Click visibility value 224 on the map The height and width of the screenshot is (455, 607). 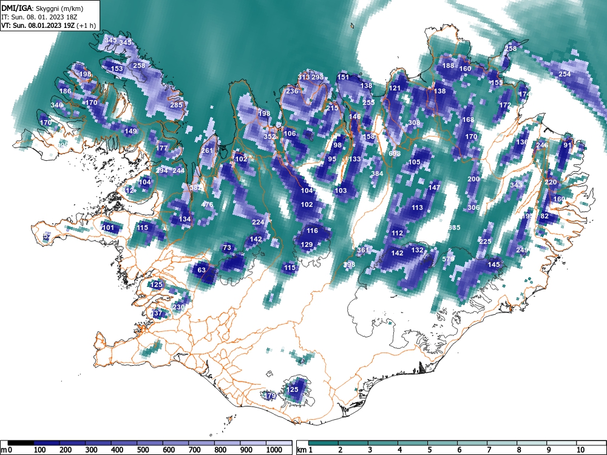[258, 222]
